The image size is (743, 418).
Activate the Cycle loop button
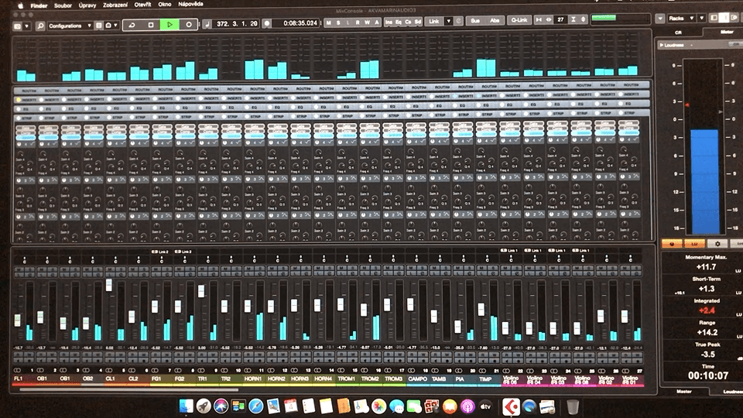(131, 25)
